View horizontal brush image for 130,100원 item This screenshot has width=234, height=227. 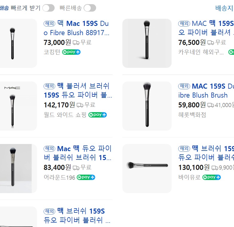point(147,168)
